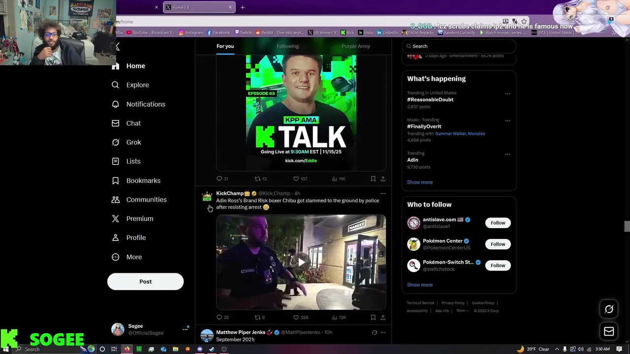Screen dimensions: 630x354
Task: Open KickChamp post options menu
Action: pyautogui.click(x=383, y=193)
